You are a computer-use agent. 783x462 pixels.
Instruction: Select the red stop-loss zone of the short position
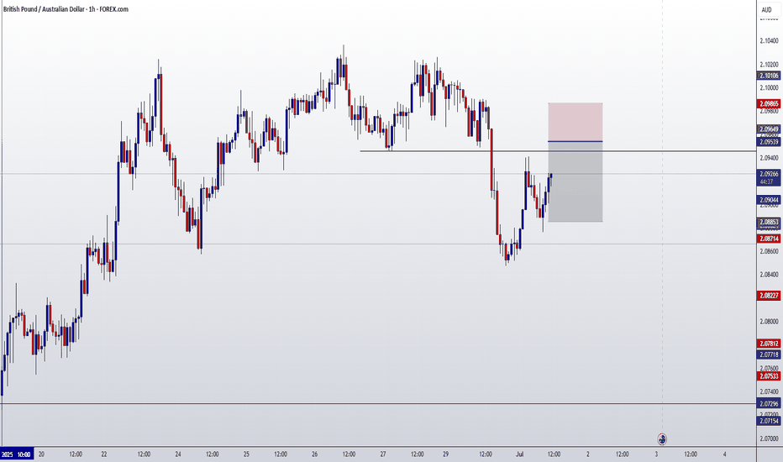[575, 122]
